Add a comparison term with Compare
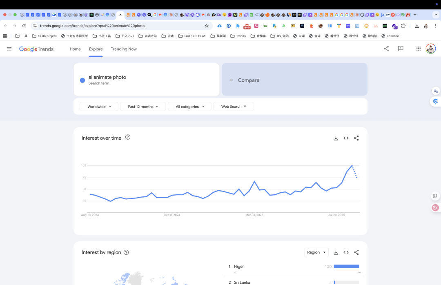The height and width of the screenshot is (285, 441). (294, 80)
